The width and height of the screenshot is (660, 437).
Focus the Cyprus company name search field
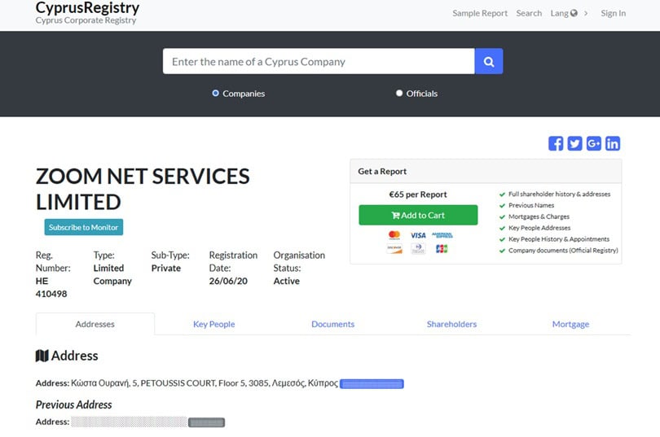(318, 62)
